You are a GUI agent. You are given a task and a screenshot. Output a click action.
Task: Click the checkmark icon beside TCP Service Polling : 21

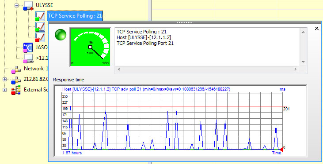[x=40, y=16]
